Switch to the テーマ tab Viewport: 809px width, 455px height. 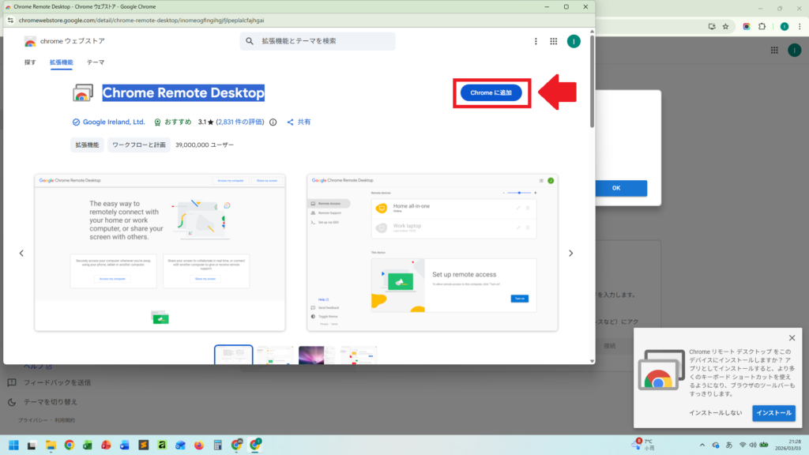[x=96, y=62]
